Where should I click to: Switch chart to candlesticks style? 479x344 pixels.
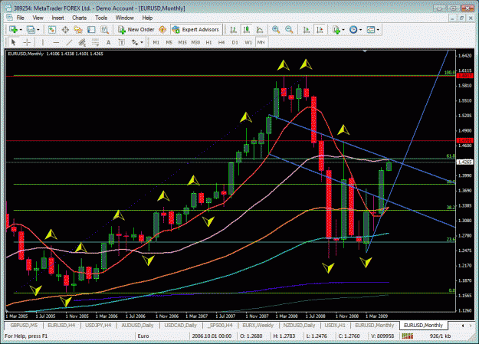tap(247, 30)
